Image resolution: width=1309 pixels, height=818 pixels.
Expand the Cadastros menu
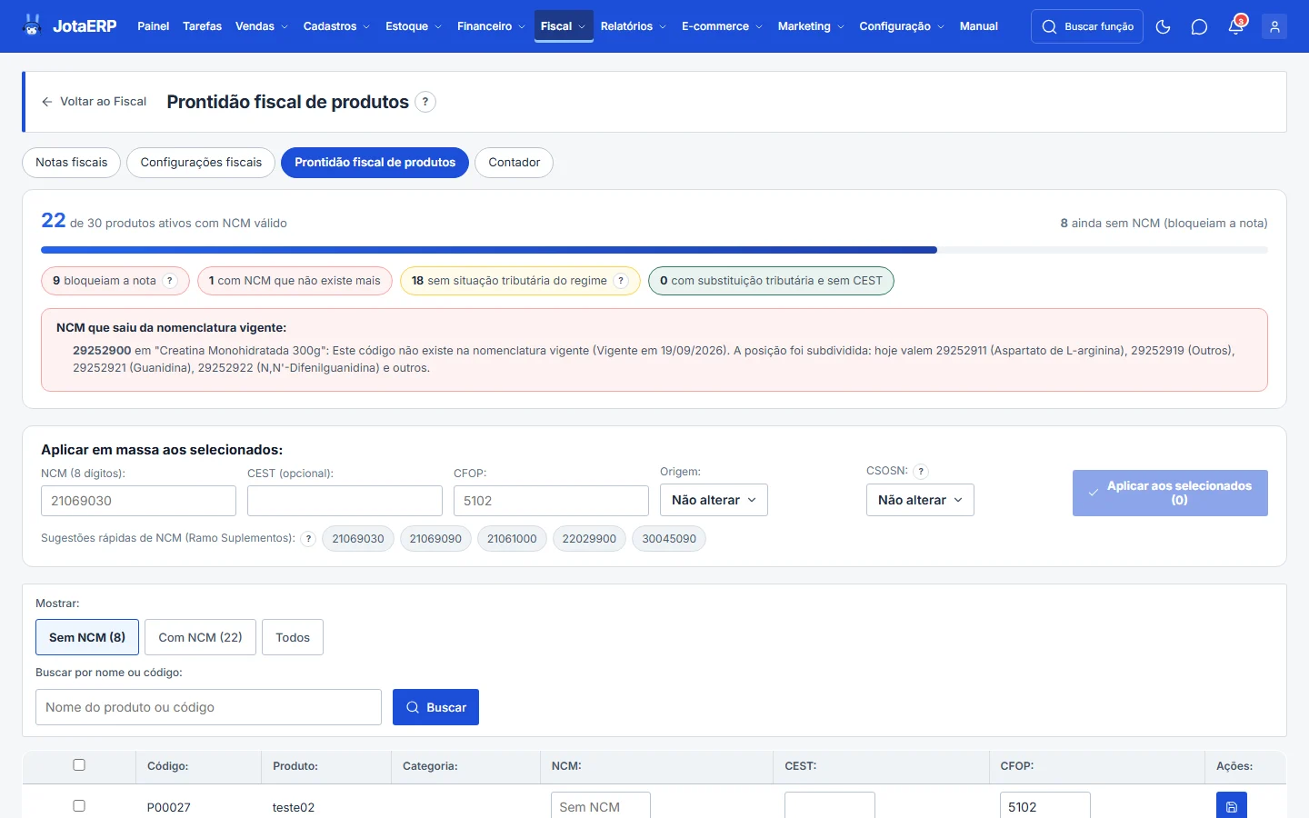[x=336, y=26]
